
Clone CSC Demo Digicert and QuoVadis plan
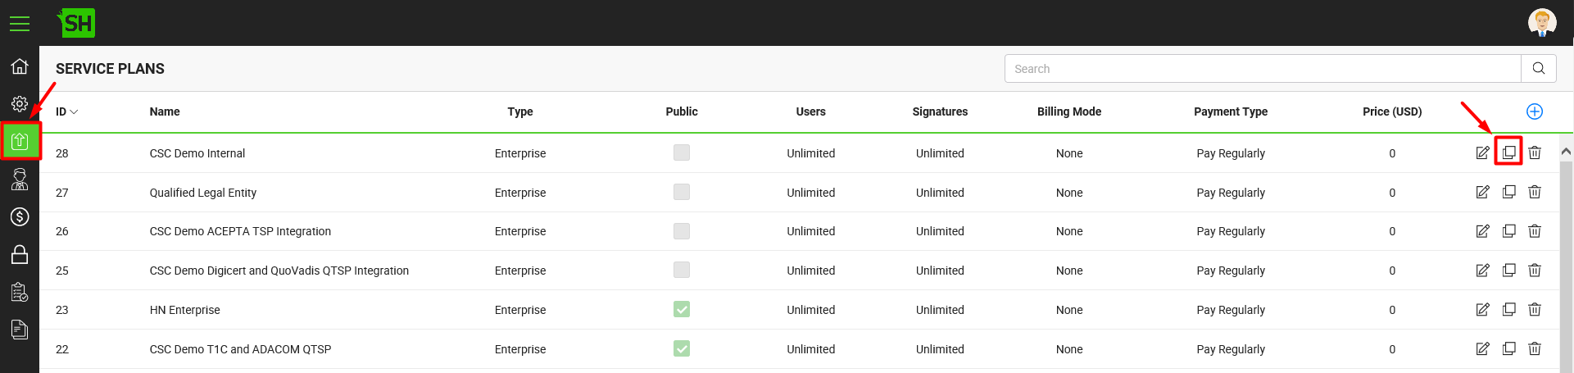[x=1508, y=270]
